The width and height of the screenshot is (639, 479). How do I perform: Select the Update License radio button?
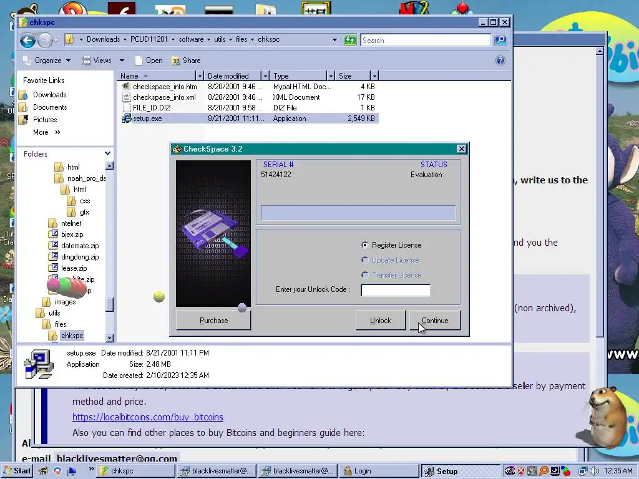pyautogui.click(x=364, y=260)
